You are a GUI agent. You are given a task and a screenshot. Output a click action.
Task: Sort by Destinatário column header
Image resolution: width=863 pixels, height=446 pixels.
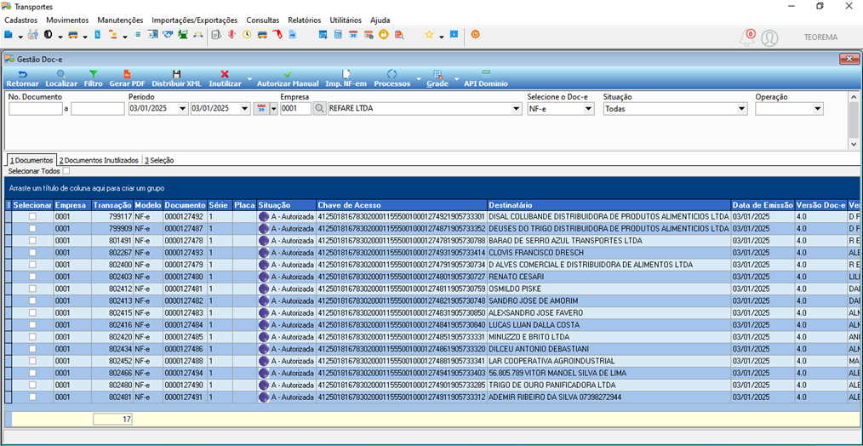(609, 205)
